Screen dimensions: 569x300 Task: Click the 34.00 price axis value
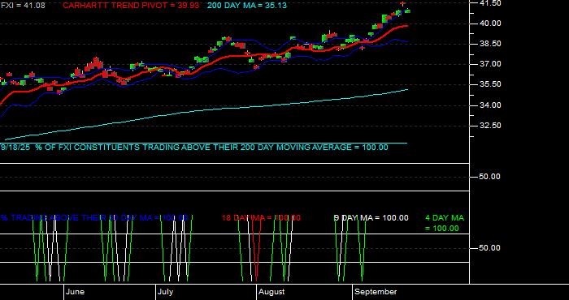click(490, 105)
